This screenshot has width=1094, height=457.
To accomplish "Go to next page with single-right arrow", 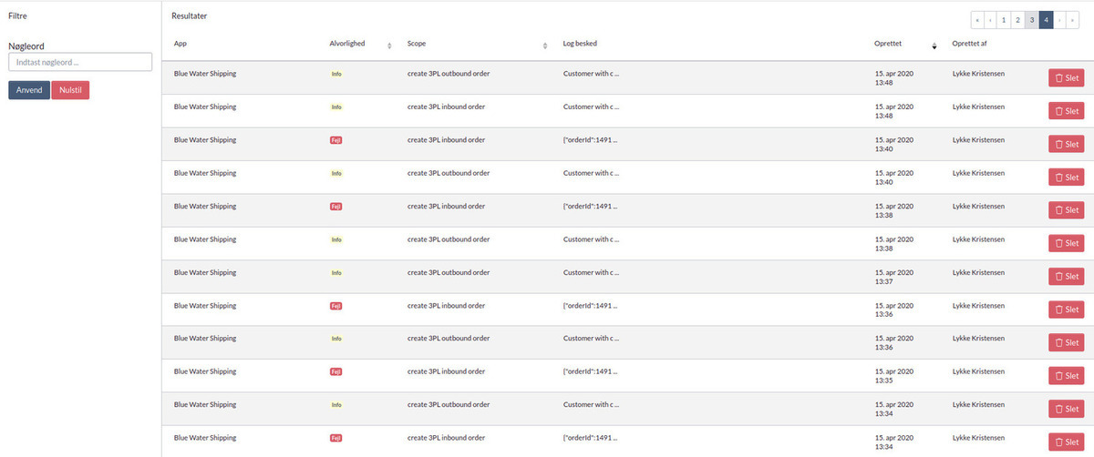I will (1059, 19).
